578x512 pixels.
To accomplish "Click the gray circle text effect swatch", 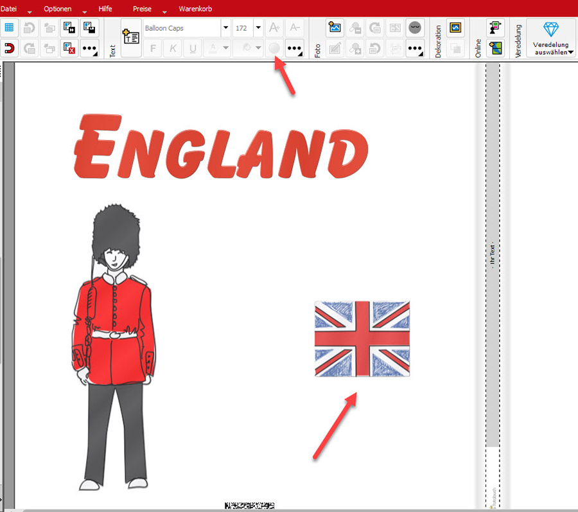I will tap(274, 48).
